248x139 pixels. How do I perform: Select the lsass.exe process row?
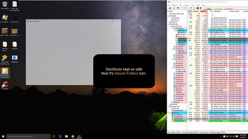208,102
